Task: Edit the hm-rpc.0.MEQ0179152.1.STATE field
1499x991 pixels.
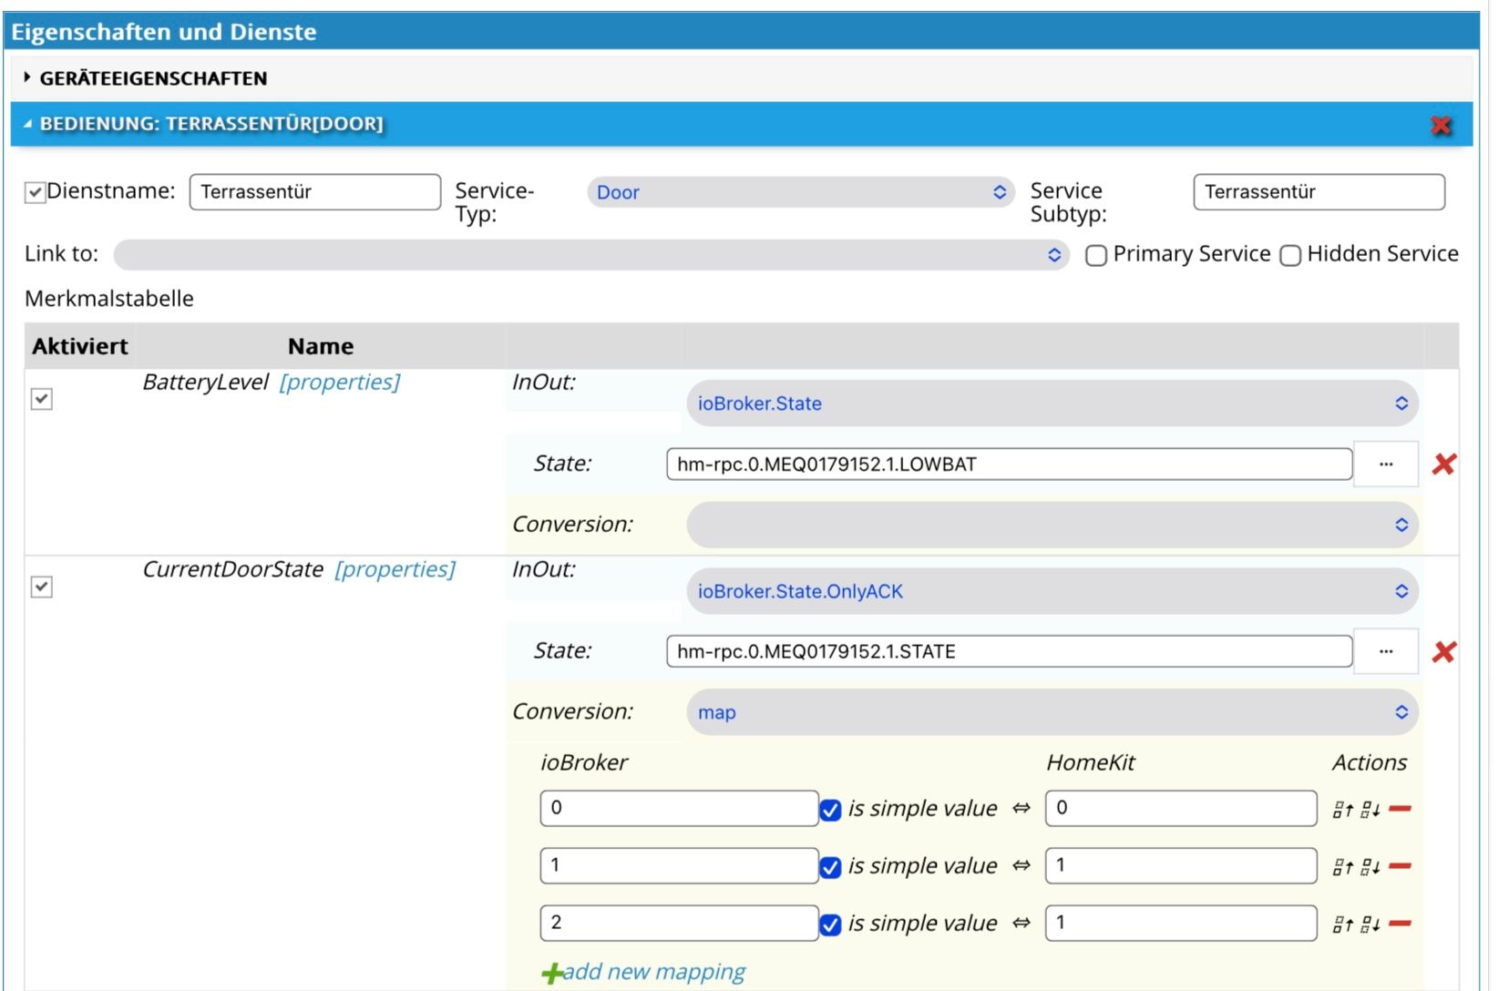Action: (1010, 652)
